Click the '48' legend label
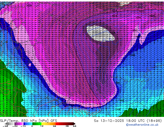The width and height of the screenshot is (164, 127). point(74,126)
